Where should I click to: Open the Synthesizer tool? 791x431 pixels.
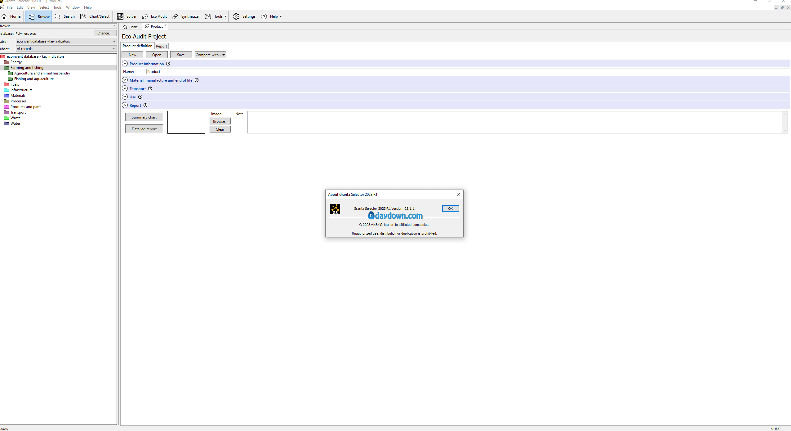click(186, 16)
